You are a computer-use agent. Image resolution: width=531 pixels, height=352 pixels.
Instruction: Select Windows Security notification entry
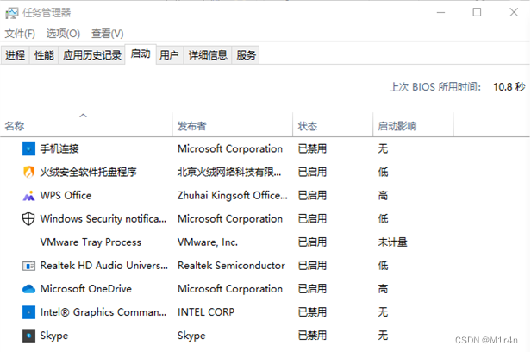(x=103, y=219)
